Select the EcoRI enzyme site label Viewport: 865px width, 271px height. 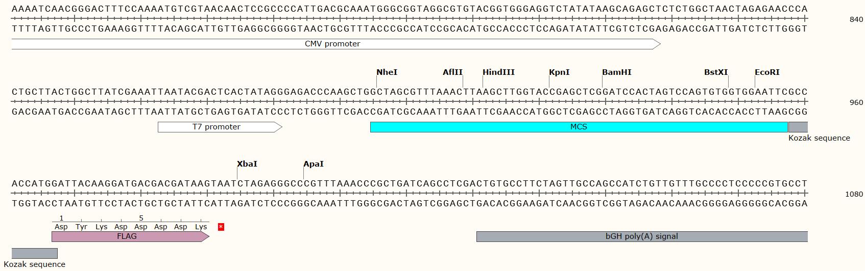(767, 72)
